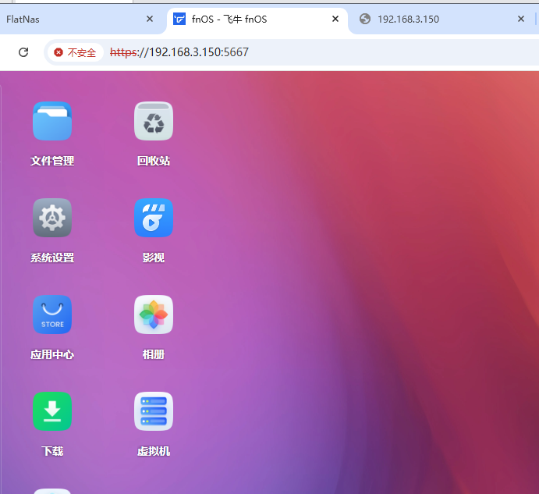Click the globe favicon of 192.168.3.150 tab

point(365,19)
